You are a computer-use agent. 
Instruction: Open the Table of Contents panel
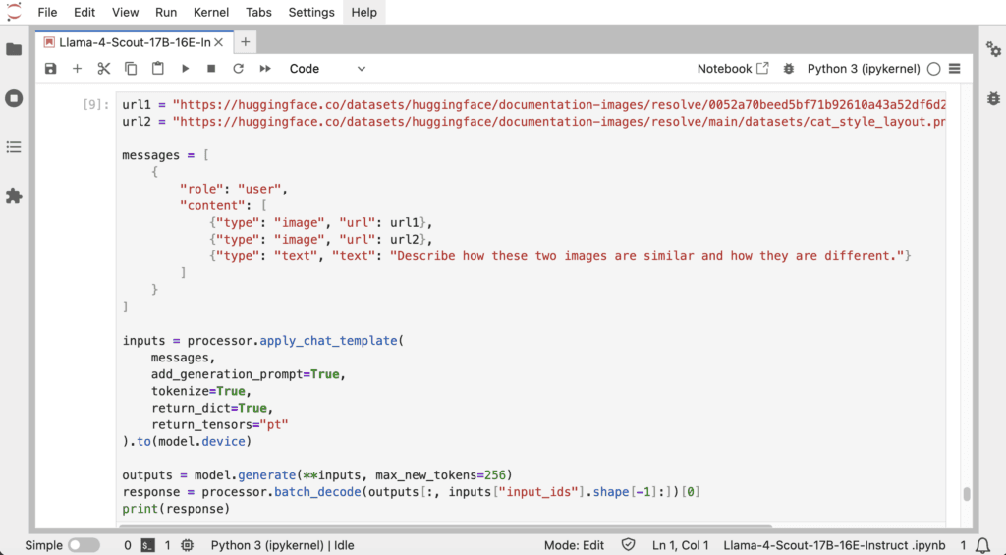(14, 147)
